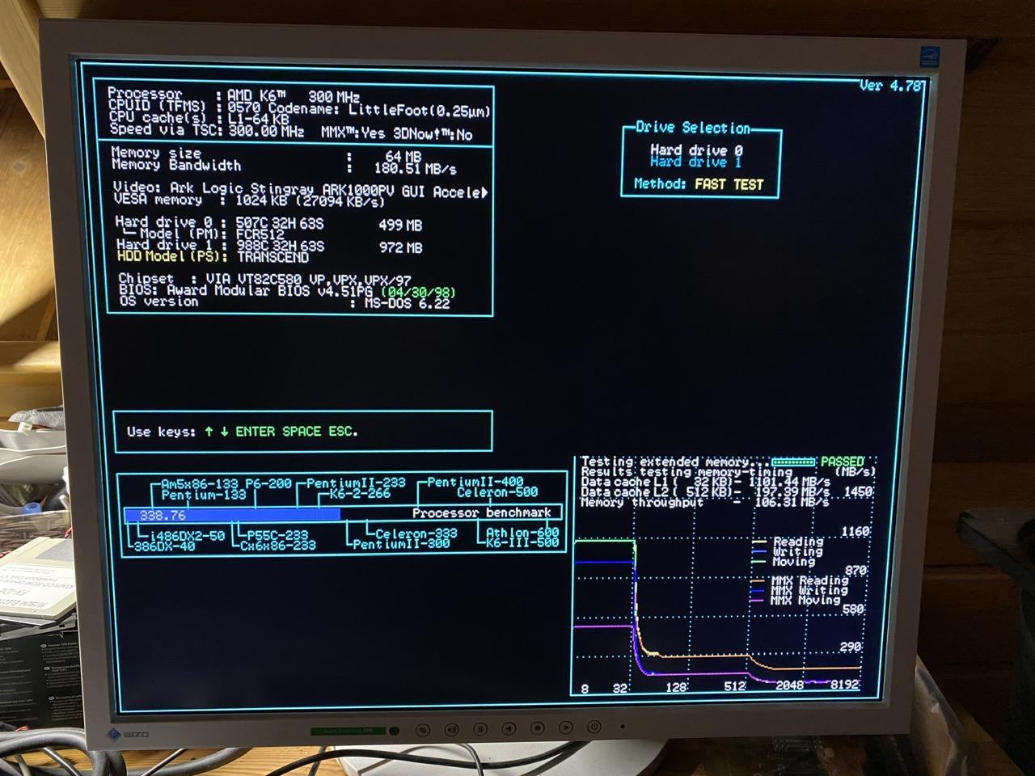The image size is (1035, 776).
Task: Click the 'Cx6x86-233' benchmark marker
Action: coord(277,546)
